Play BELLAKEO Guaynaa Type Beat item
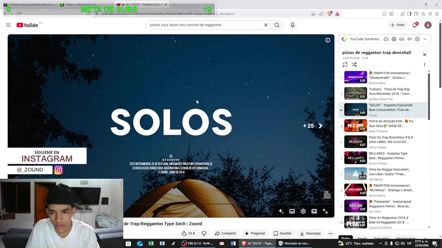Image resolution: width=442 pixels, height=248 pixels. tap(383, 158)
